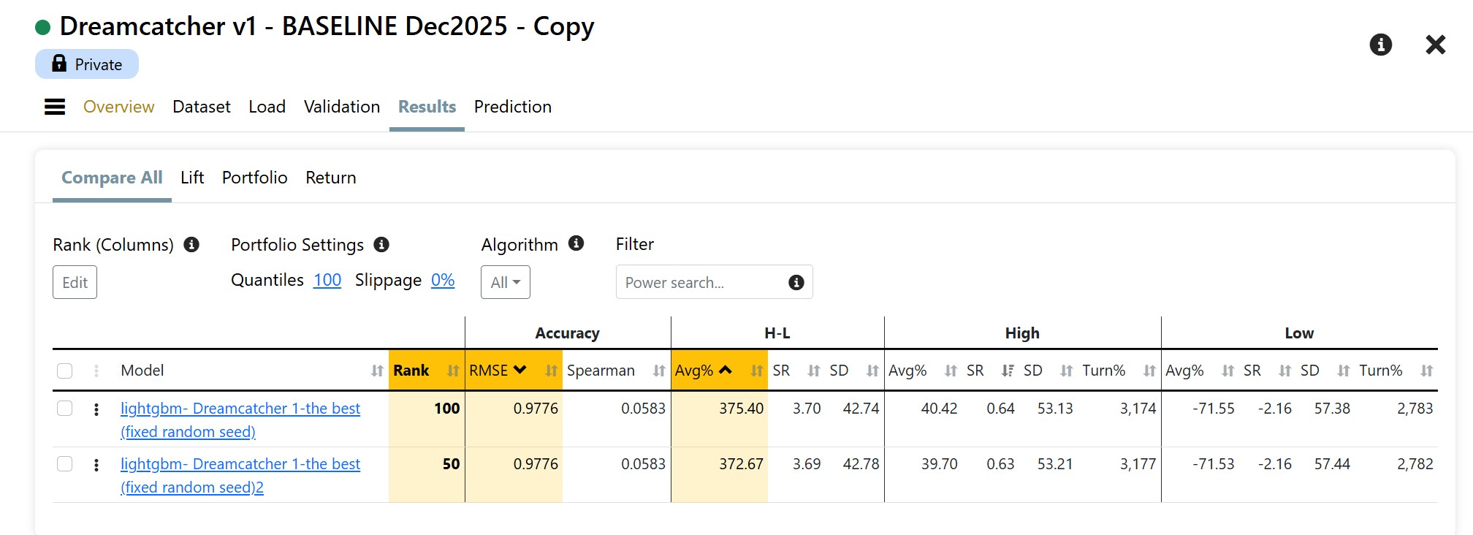Check the second lightgbm model row checkbox
This screenshot has height=535, width=1473.
[x=65, y=464]
